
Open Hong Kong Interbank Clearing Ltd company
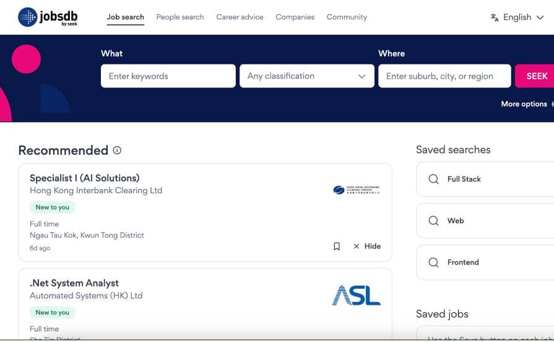click(96, 190)
